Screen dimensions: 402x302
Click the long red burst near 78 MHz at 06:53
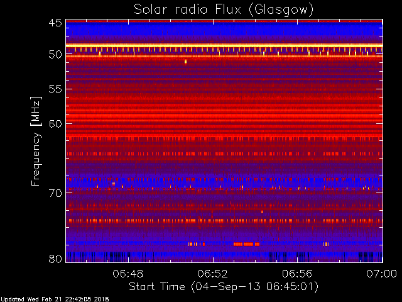[x=246, y=244]
